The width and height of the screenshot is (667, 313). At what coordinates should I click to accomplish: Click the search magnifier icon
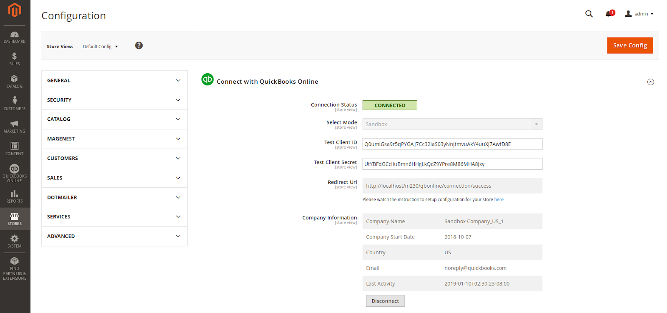click(x=589, y=14)
